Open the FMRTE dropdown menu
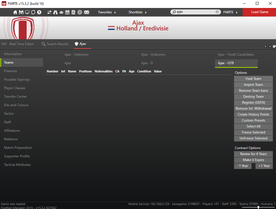276x209 pixels. coord(230,12)
